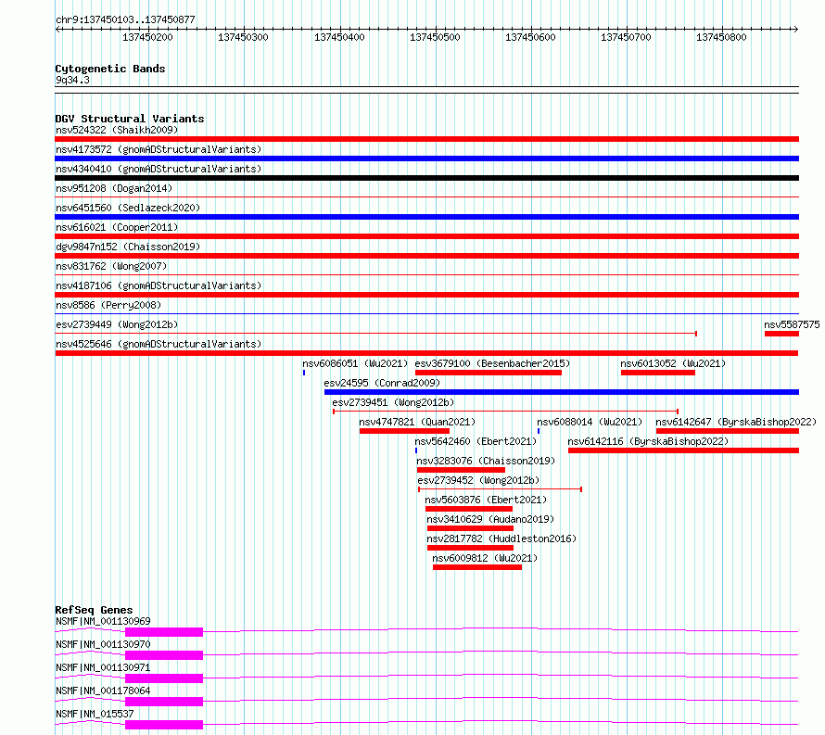Click the small blue nsv5642460 (Ebert2021) marker

pyautogui.click(x=416, y=450)
